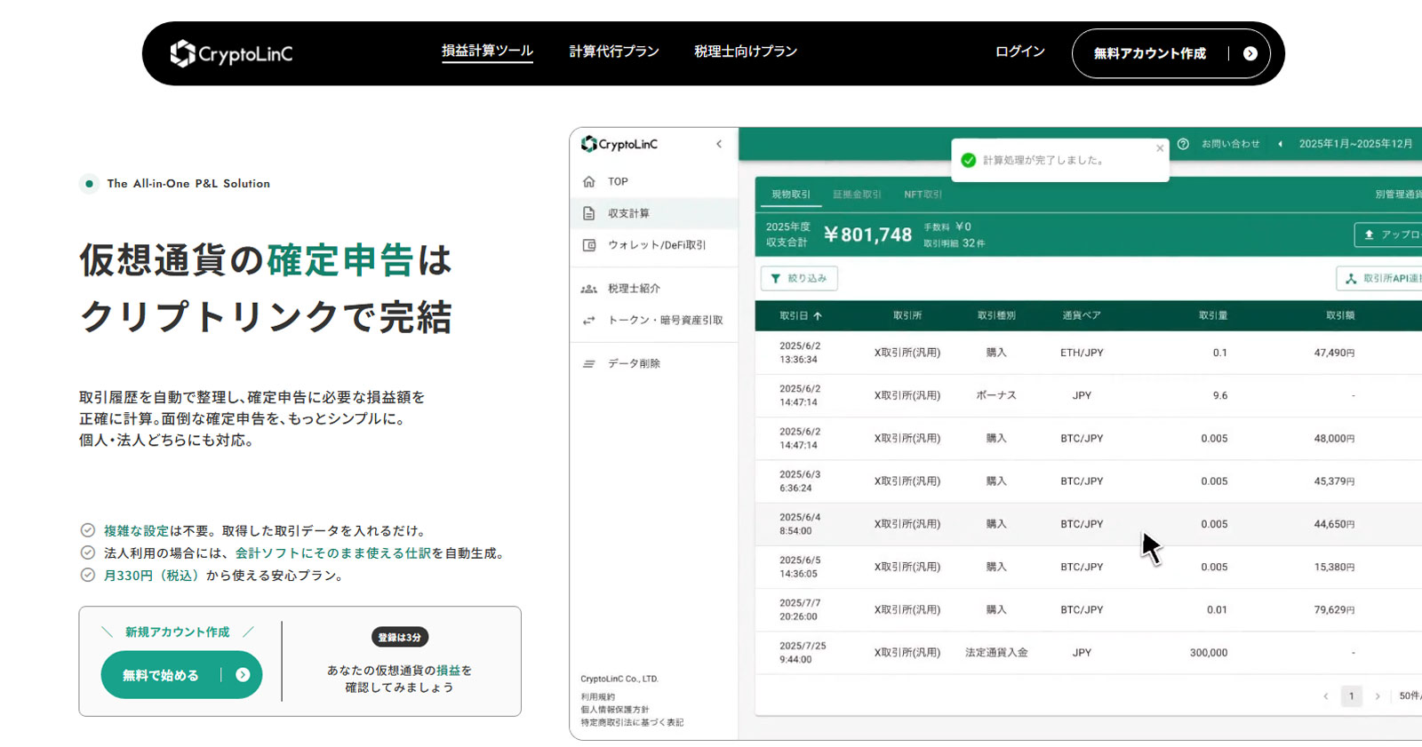Open データ削除 in the sidebar
This screenshot has width=1422, height=747.
tap(654, 363)
